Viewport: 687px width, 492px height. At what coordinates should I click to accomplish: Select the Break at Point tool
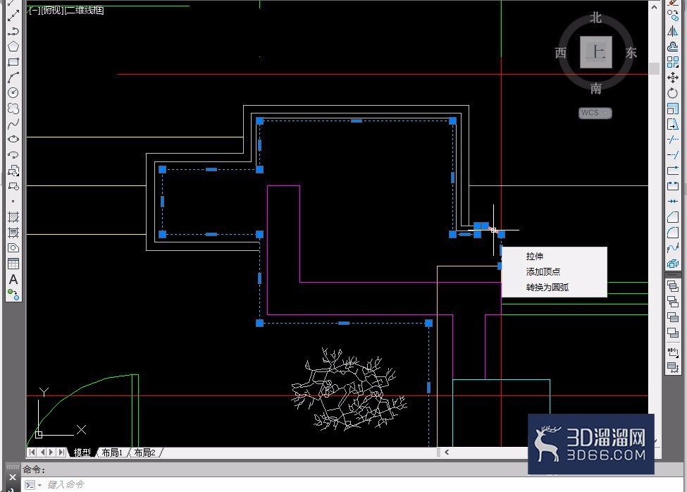click(672, 171)
